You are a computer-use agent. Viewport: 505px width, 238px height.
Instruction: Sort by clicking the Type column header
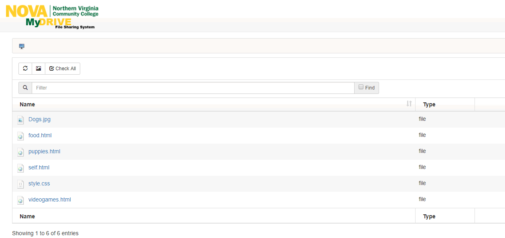point(429,104)
